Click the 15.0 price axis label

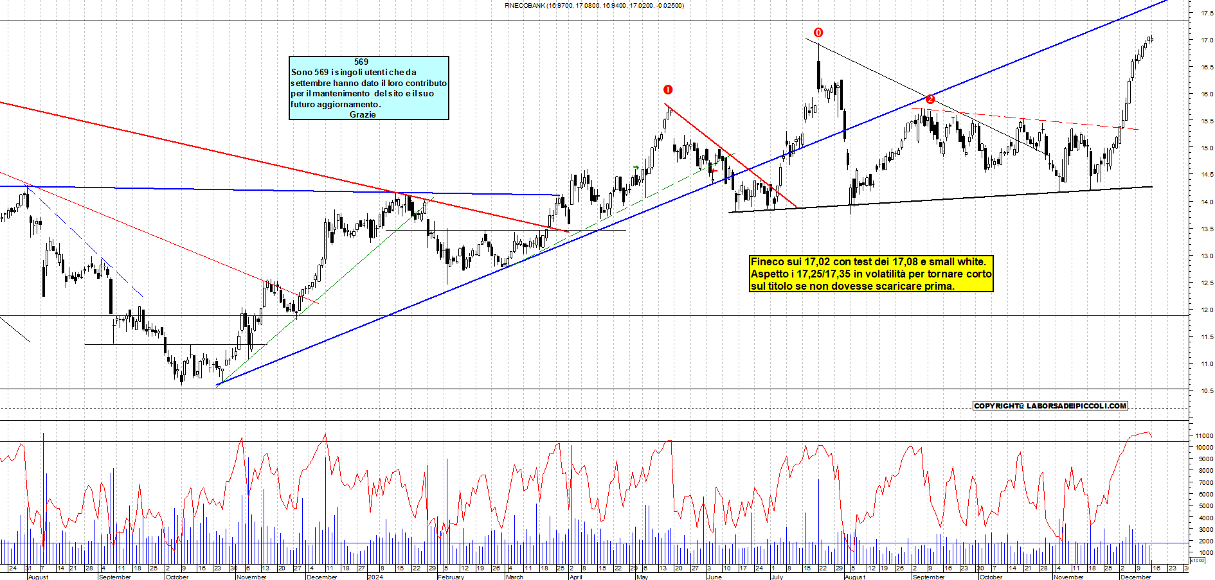click(x=1207, y=148)
